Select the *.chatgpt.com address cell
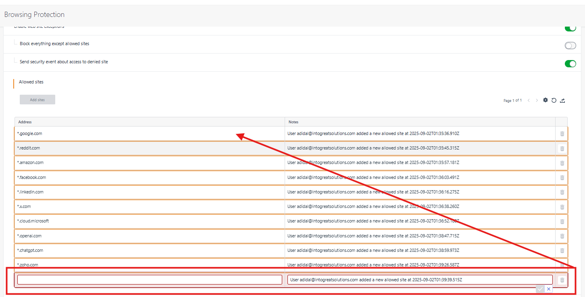The height and width of the screenshot is (297, 585). (150, 250)
